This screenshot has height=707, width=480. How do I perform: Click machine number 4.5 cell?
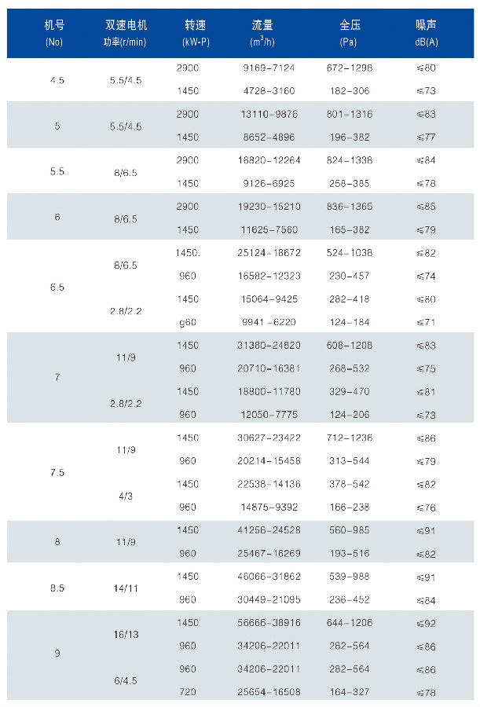(57, 79)
